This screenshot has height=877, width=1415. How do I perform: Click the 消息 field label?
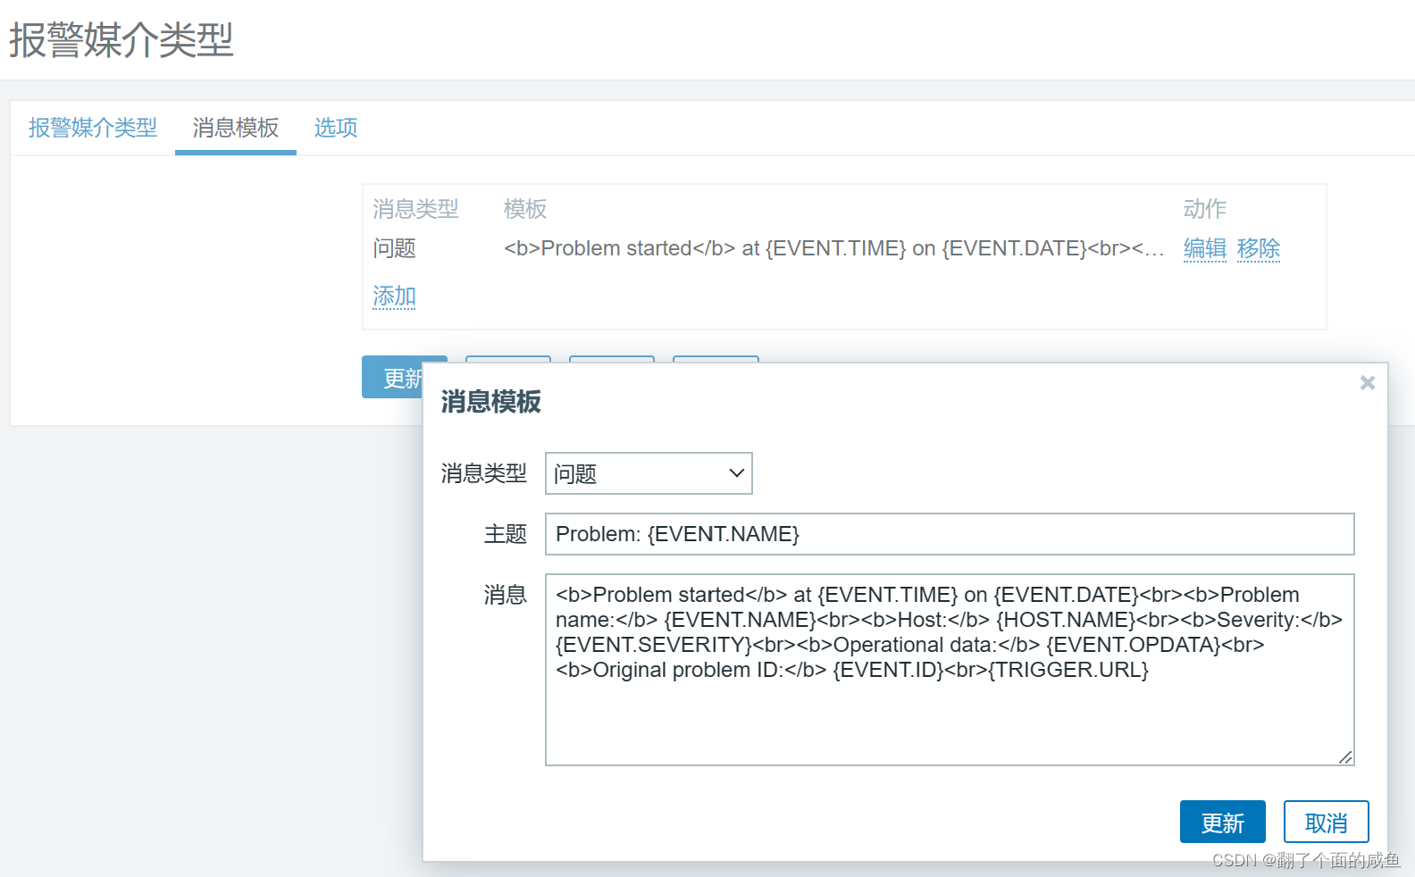506,595
